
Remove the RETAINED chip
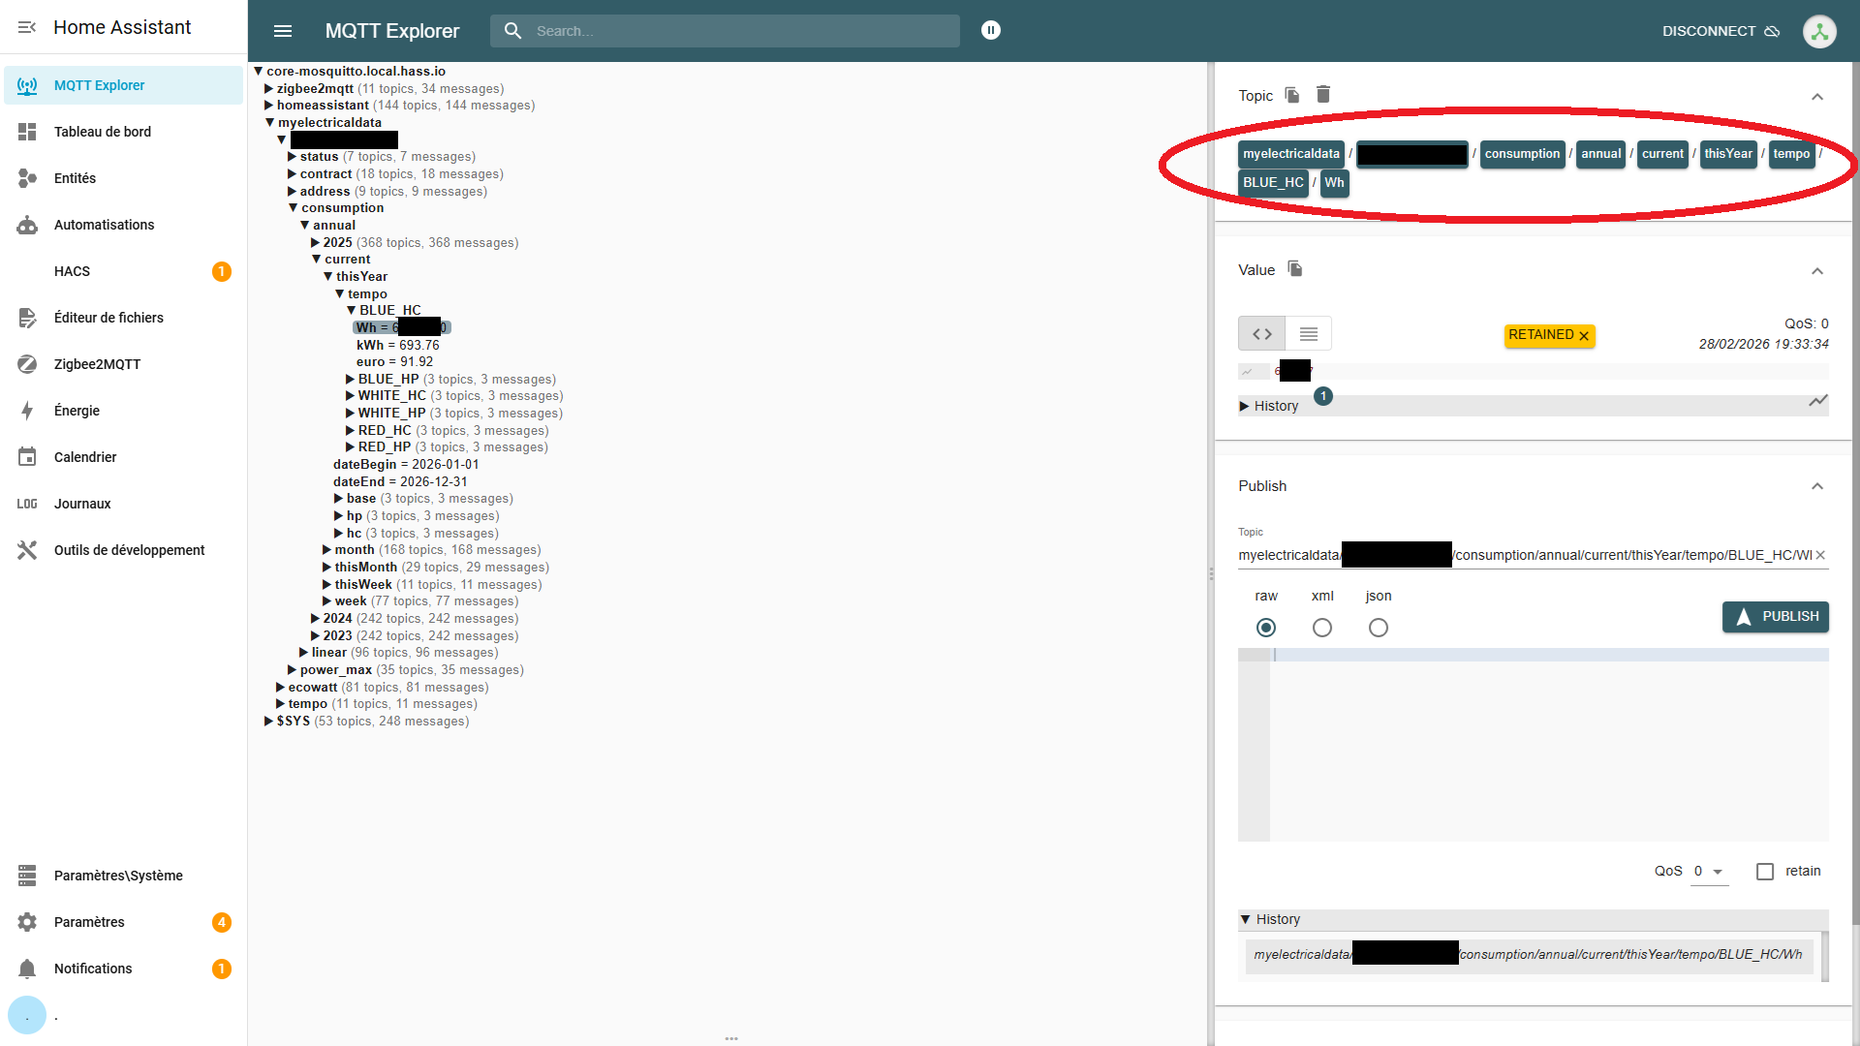1584,336
